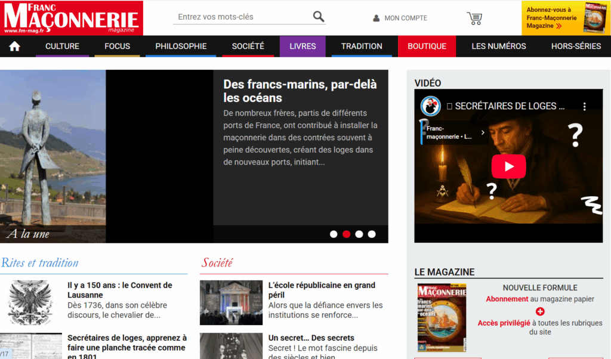
Task: Click the subscribe banner Abonnez-vous à Franc-Maçonnerie Magazine
Action: point(566,18)
